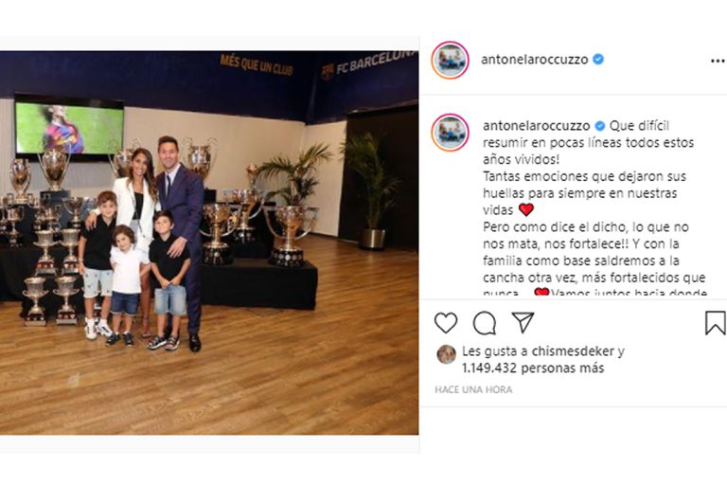Open antonelaroccuzzo username in the caption
Viewport: 727px width, 485px height.
click(x=536, y=126)
